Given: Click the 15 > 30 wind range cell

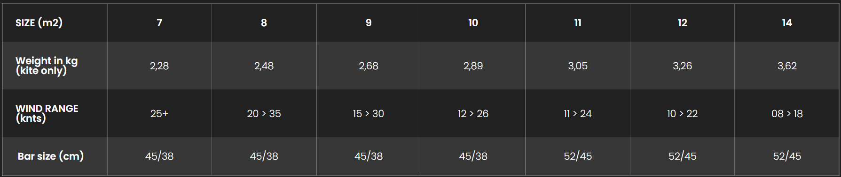Looking at the screenshot, I should [369, 113].
